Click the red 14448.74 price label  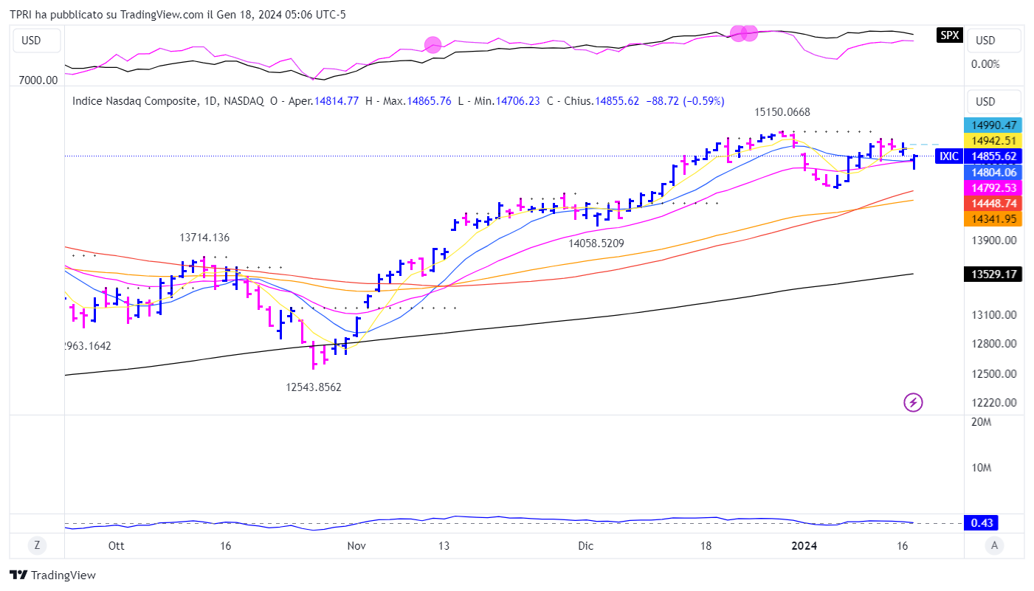[993, 204]
